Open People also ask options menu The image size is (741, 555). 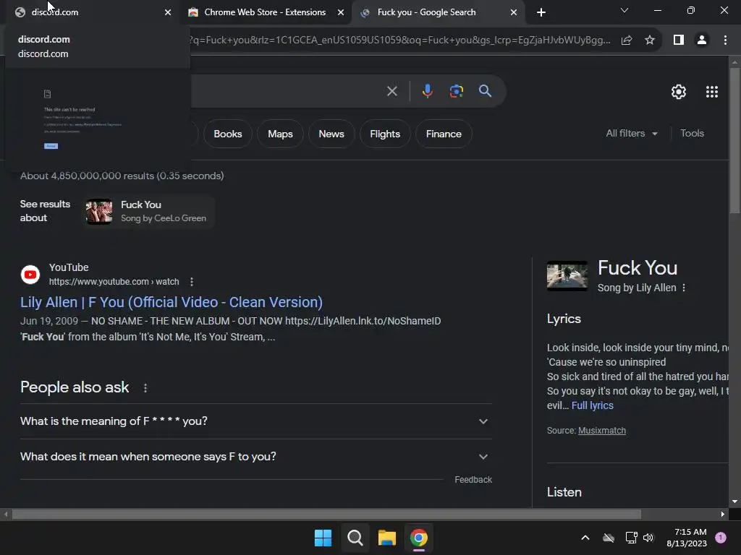point(145,388)
